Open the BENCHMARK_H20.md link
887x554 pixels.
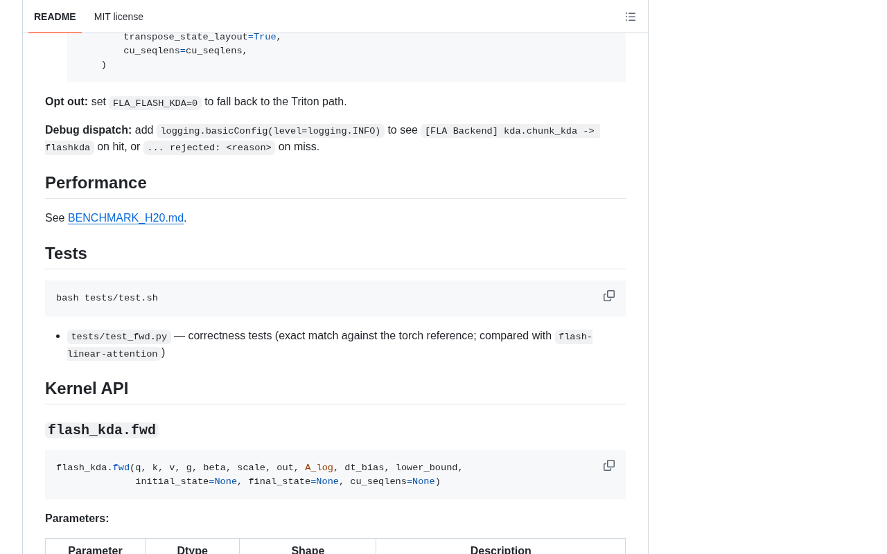125,218
